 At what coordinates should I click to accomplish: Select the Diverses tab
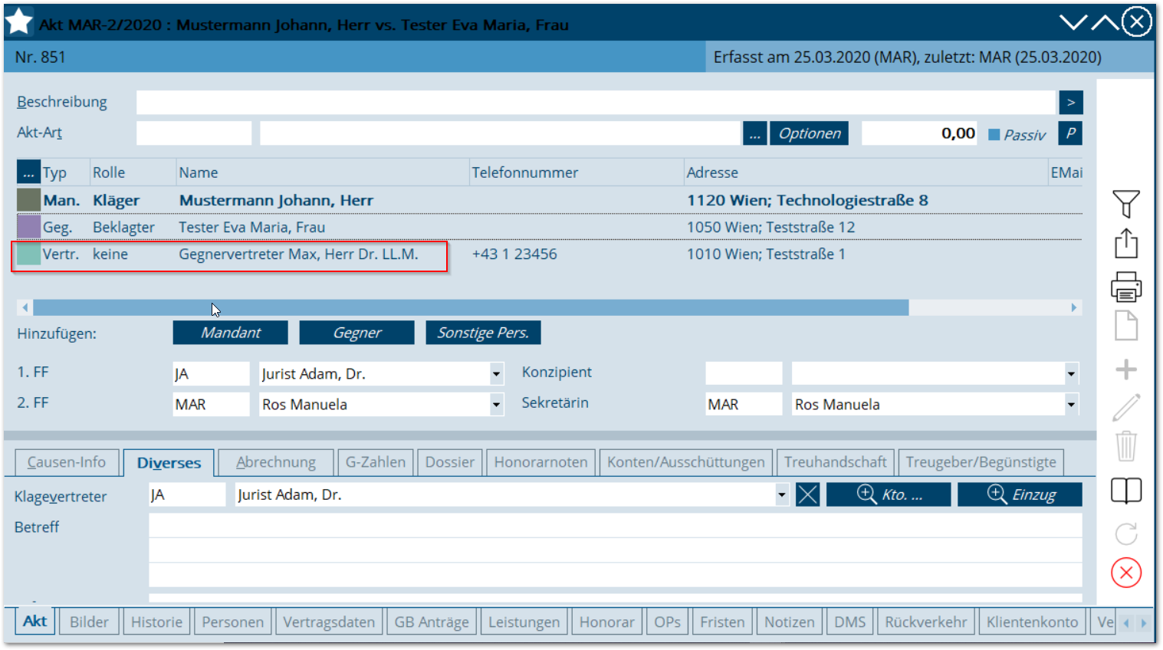tap(169, 462)
